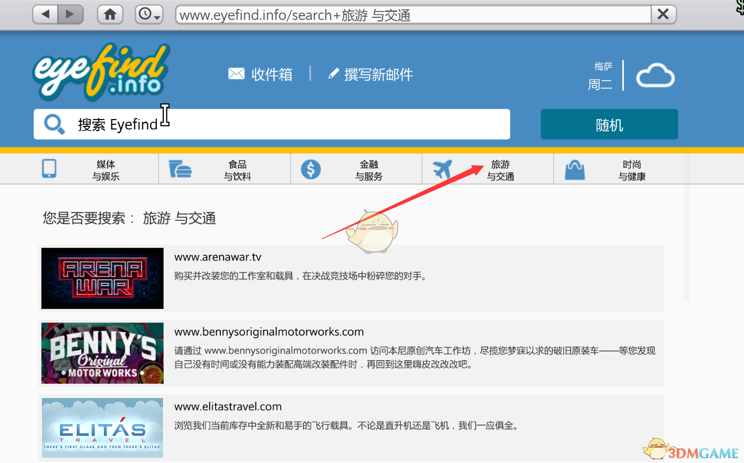Open the www.arenawar.tv link
Image resolution: width=744 pixels, height=463 pixels.
tap(218, 257)
